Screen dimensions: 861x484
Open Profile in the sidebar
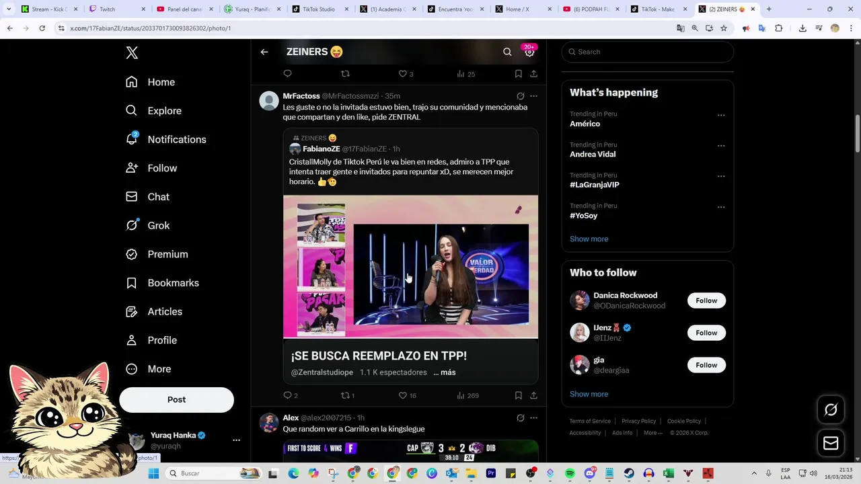(x=151, y=340)
